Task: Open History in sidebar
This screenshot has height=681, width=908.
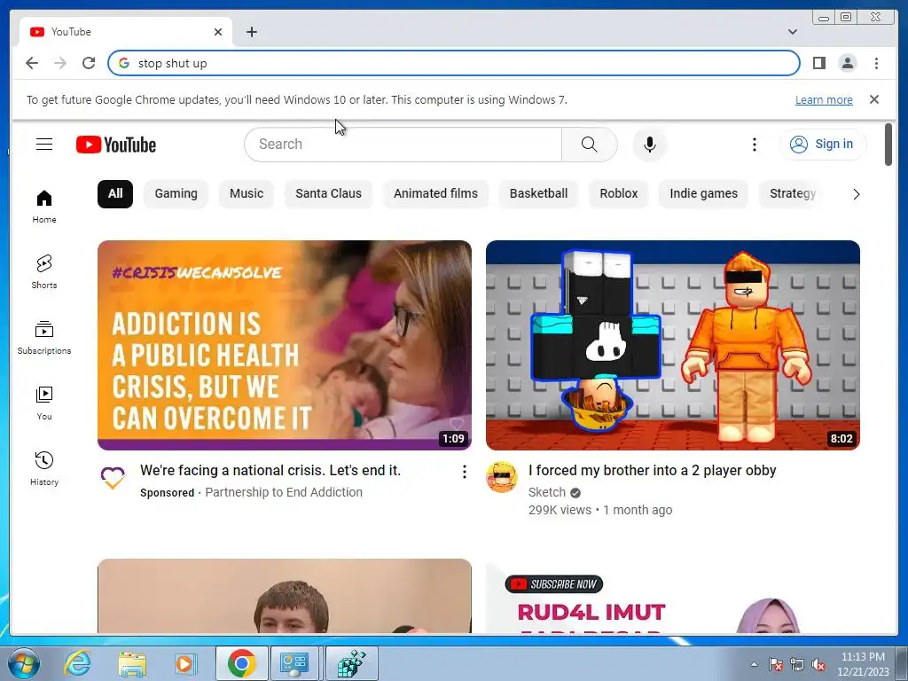Action: click(44, 469)
